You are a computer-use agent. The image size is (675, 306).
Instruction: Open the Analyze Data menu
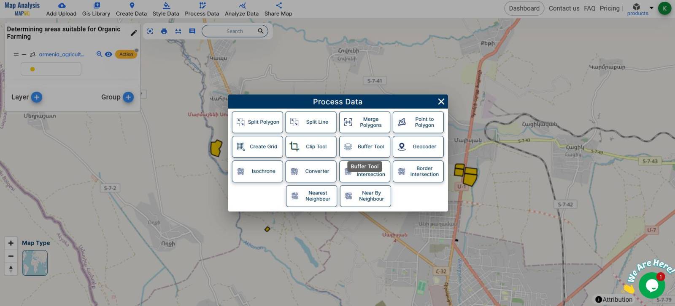point(242,9)
